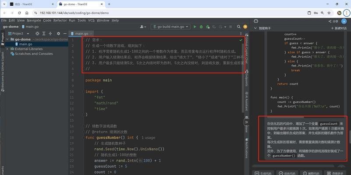Image resolution: width=351 pixels, height=175 pixels.
Task: Click the orange update icon near search
Action: (x=245, y=27)
